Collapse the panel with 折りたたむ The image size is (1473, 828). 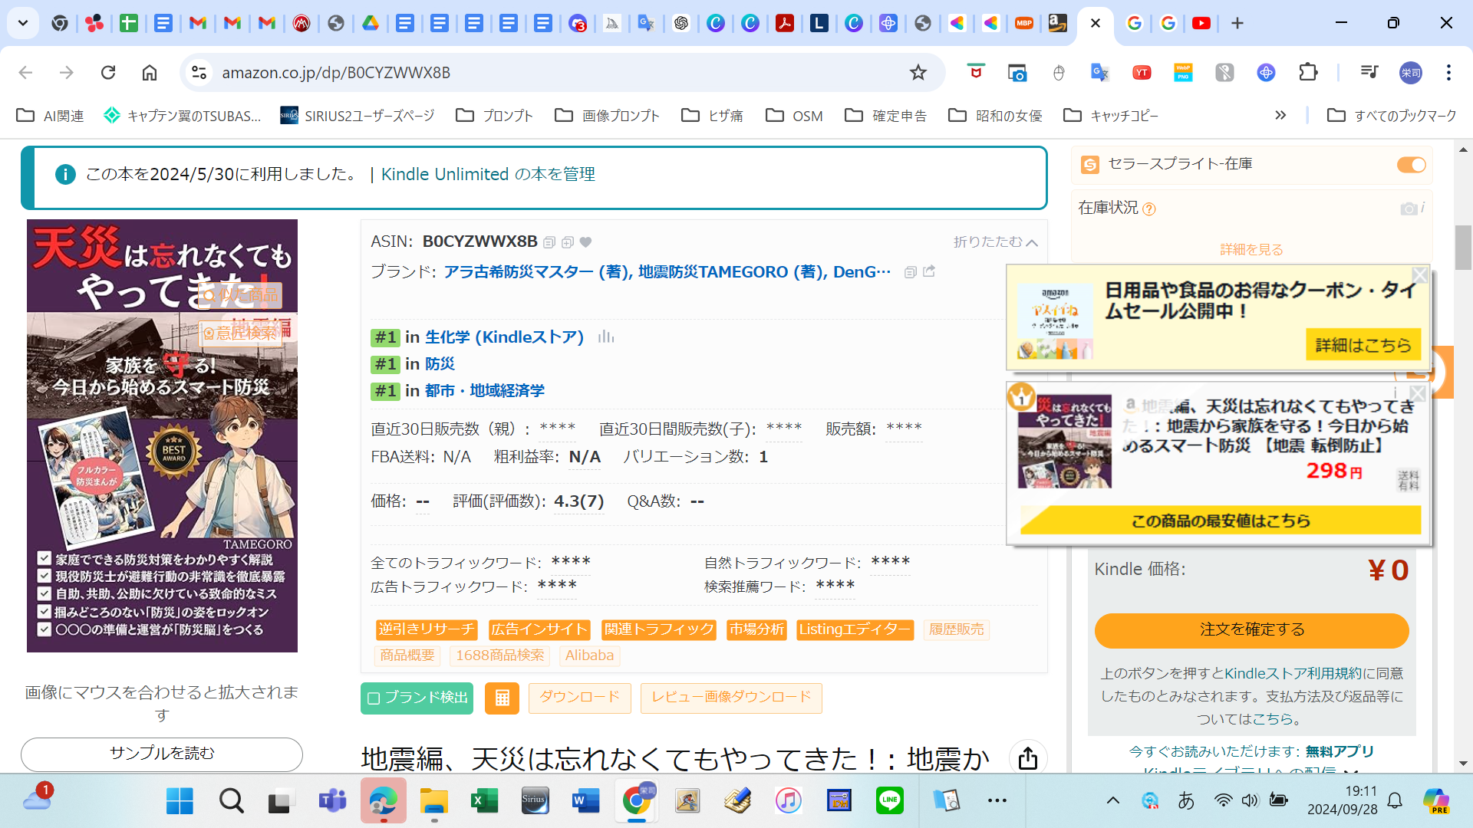coord(995,242)
